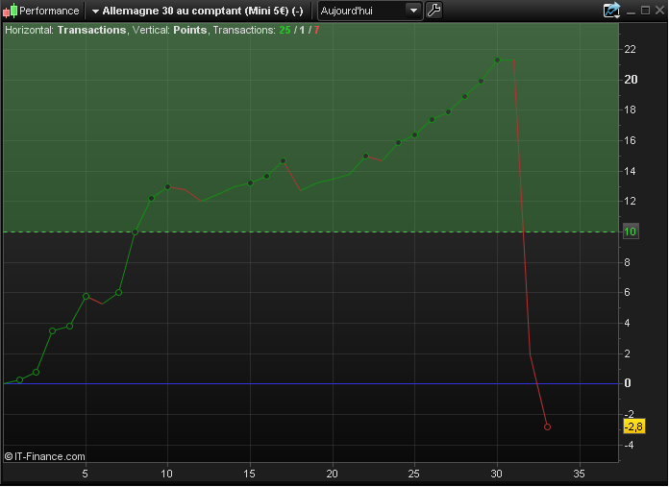669x487 pixels.
Task: Click the red 7 losing transactions count
Action: [316, 31]
